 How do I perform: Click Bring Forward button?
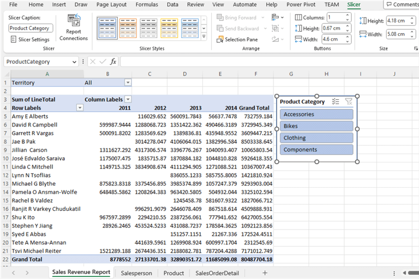236,18
